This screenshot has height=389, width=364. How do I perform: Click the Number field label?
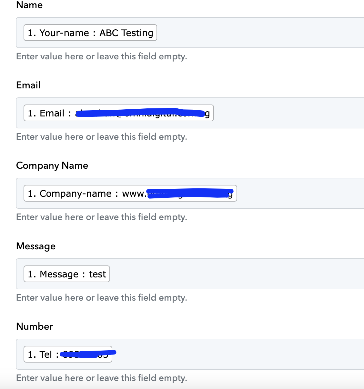point(35,326)
